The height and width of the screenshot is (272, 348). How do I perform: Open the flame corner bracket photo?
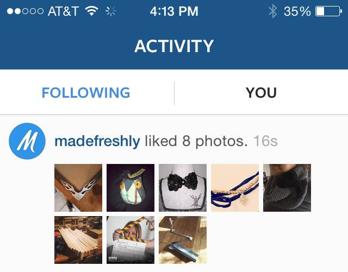78,188
